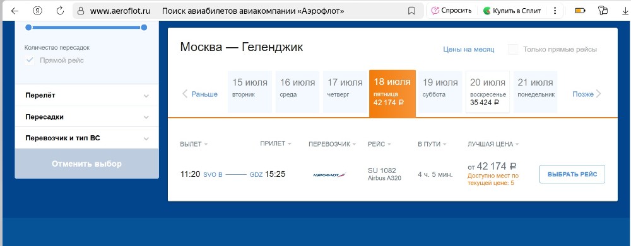Select the 21 июля понедельник date tab

(x=535, y=92)
